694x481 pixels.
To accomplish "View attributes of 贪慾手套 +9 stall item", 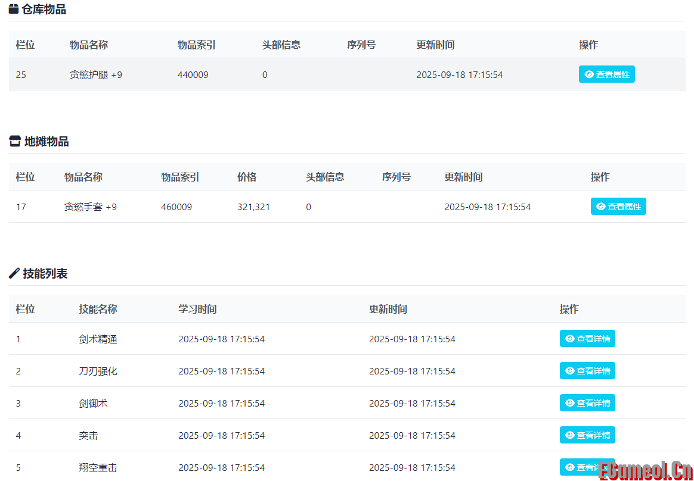I will tap(618, 207).
